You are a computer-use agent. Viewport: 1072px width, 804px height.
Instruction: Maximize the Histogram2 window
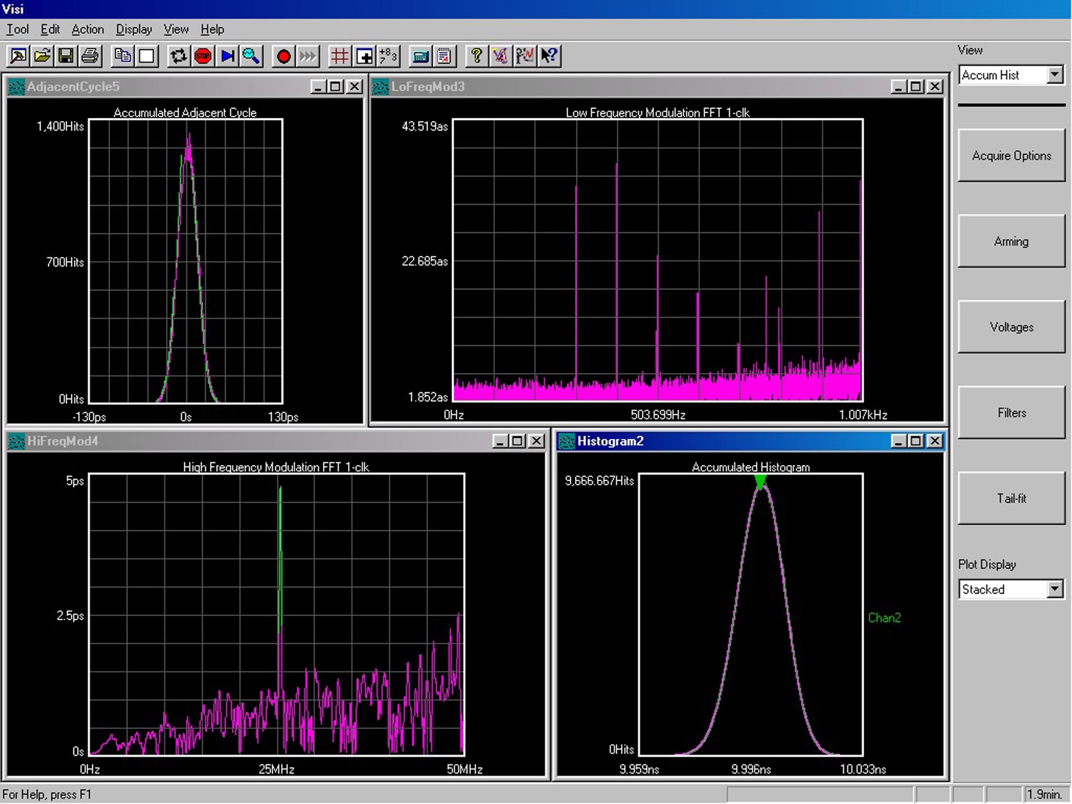(916, 441)
